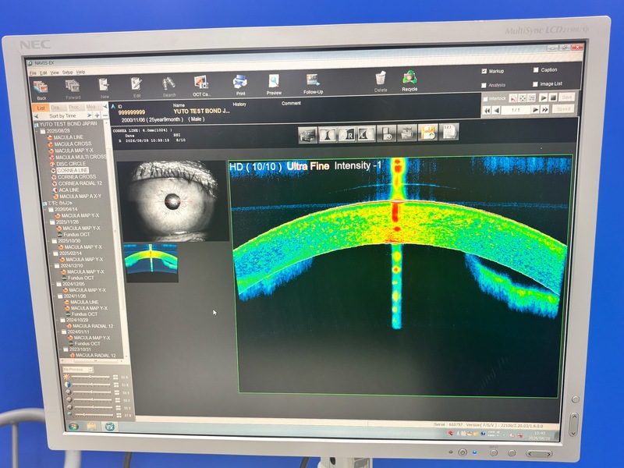Screen dimensions: 624x468
Task: Click the Edit toolbar icon
Action: [x=136, y=84]
